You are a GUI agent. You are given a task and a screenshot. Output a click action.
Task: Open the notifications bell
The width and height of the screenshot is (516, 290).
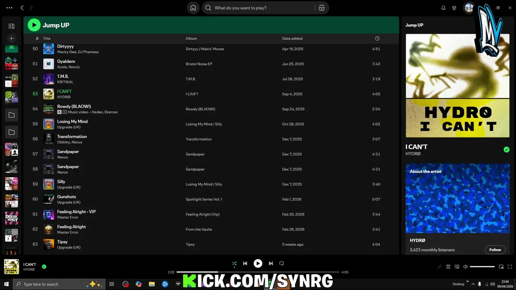(x=443, y=8)
